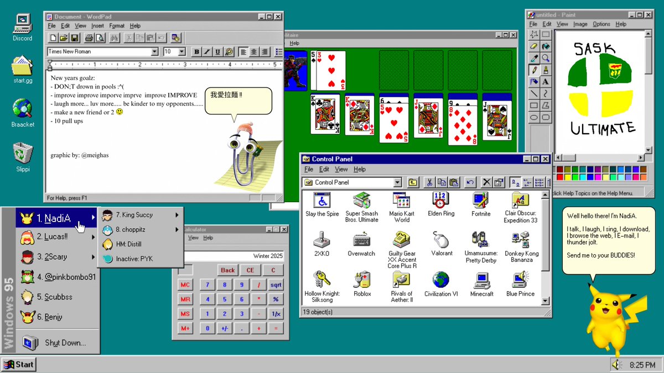Select the Ellipse shape tool in Paint
This screenshot has width=664, height=373.
[534, 117]
